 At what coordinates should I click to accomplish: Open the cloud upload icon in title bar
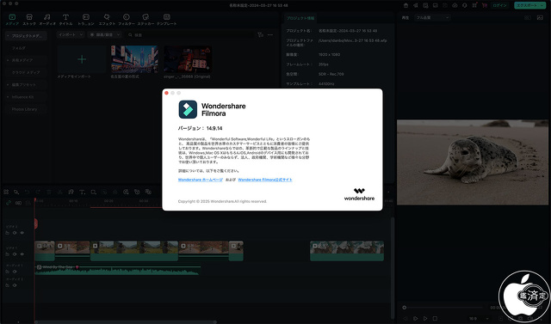point(455,5)
